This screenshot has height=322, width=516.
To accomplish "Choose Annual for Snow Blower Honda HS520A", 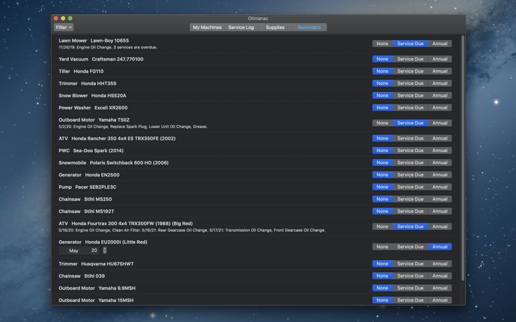I will 440,95.
